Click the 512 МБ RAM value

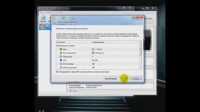pyautogui.click(x=95, y=60)
